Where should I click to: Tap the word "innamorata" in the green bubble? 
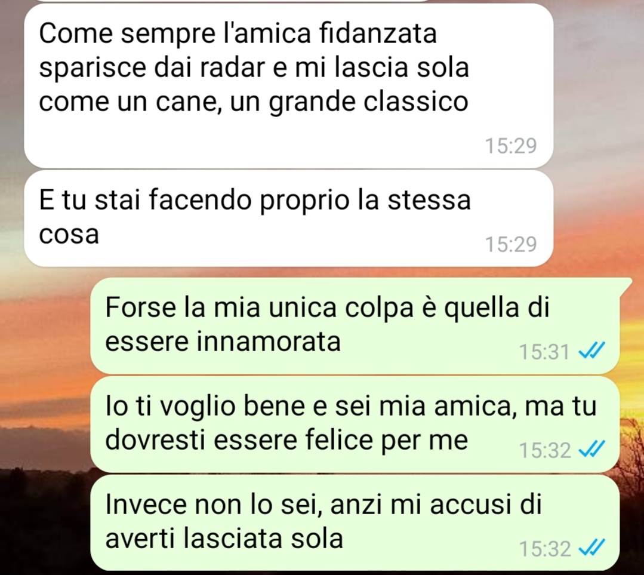pyautogui.click(x=269, y=342)
